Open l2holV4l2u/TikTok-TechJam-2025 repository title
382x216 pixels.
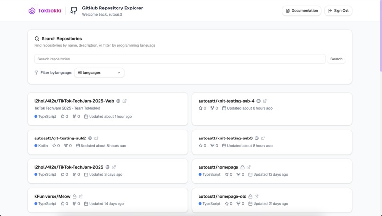pyautogui.click(x=69, y=167)
